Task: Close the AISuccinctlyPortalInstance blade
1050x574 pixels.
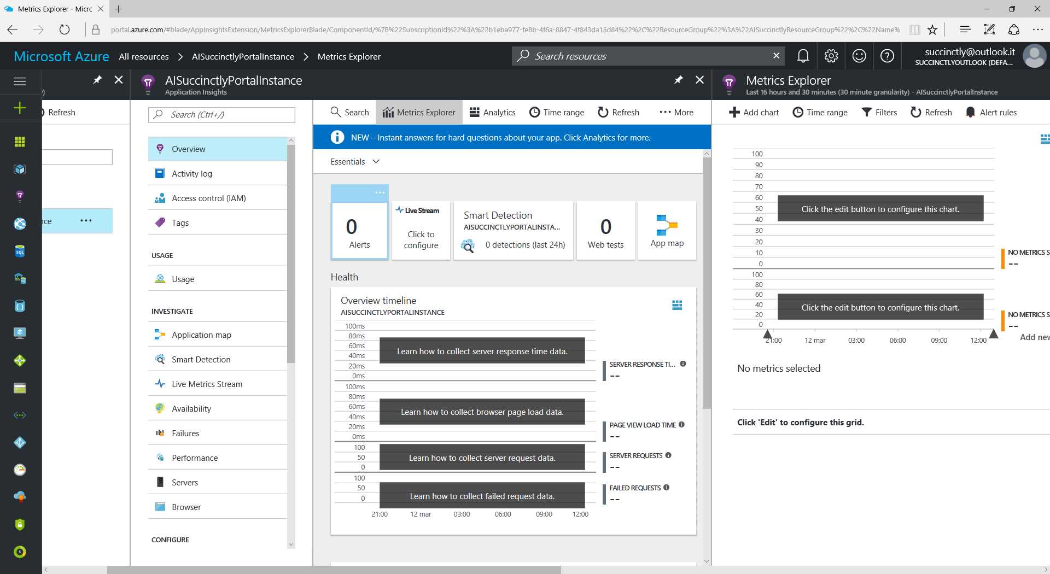Action: (699, 80)
